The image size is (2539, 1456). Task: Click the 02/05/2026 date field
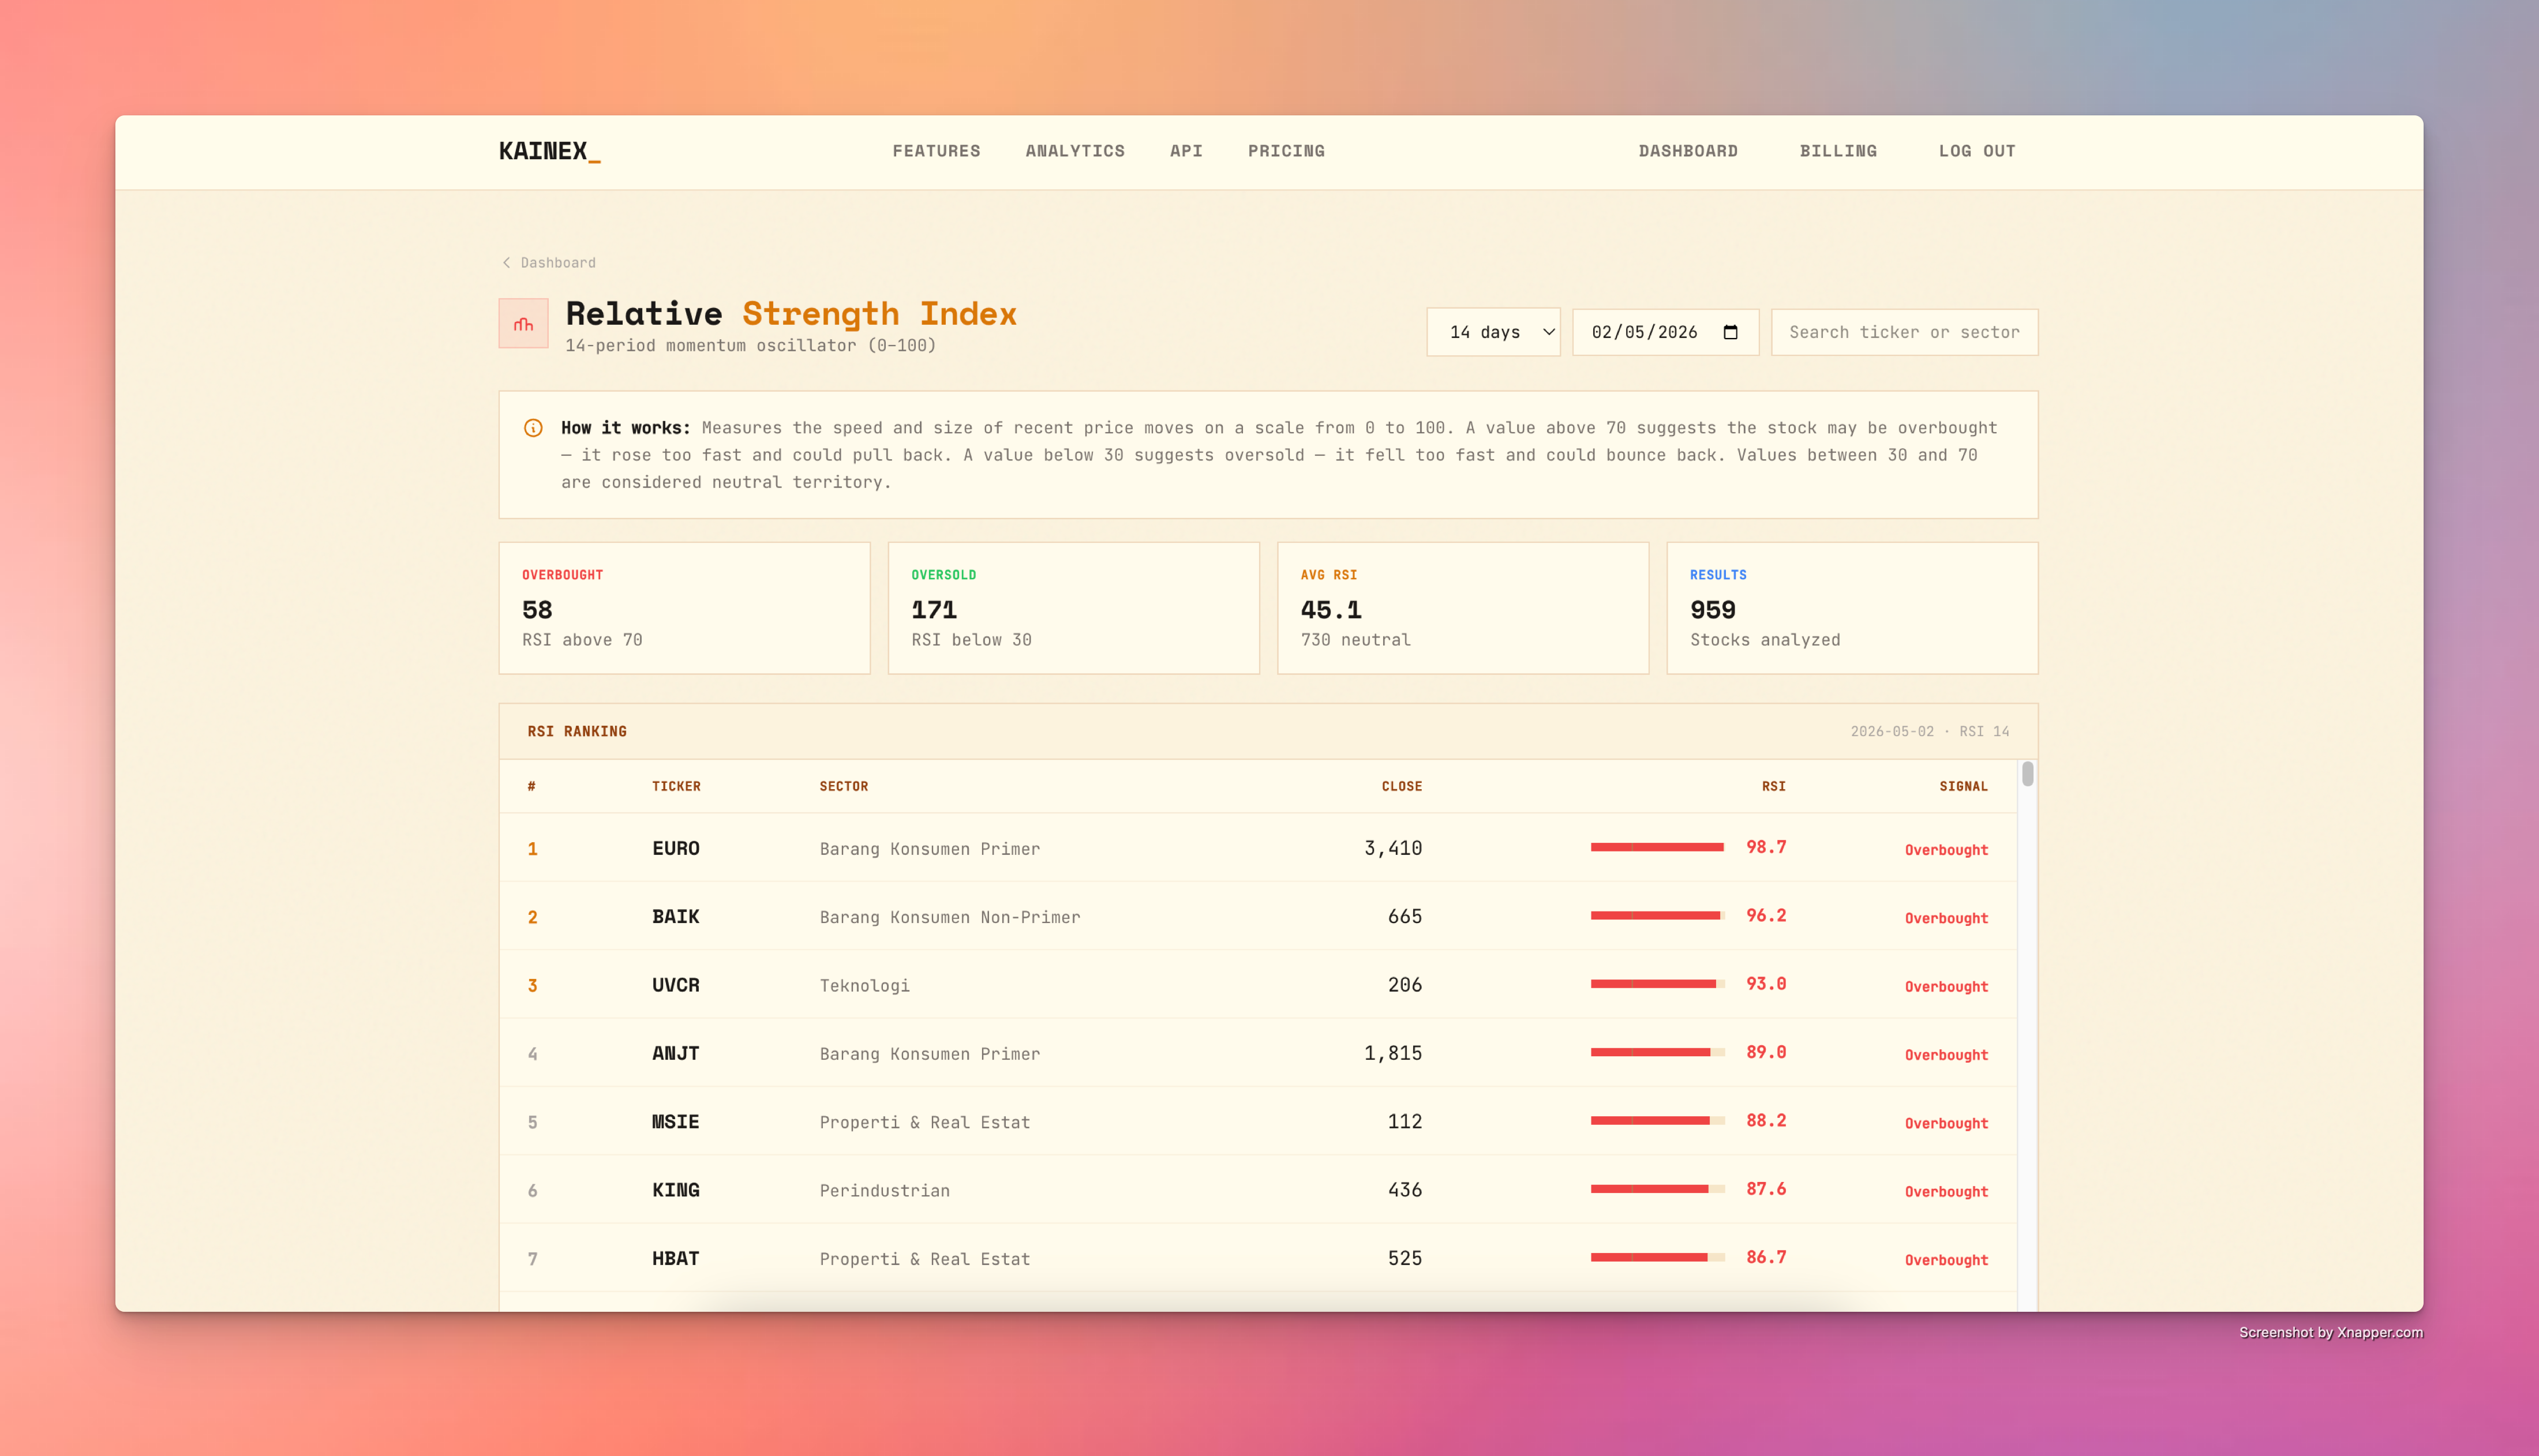(x=1665, y=332)
